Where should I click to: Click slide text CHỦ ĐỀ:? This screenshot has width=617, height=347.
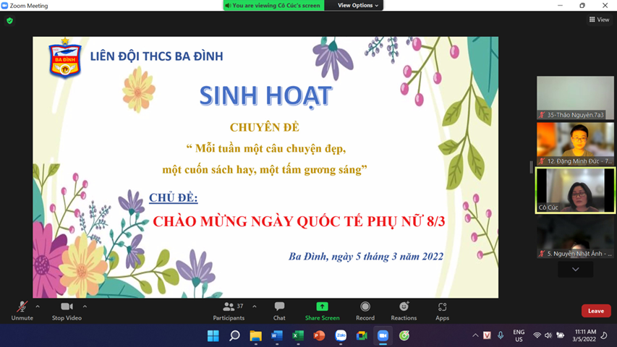pos(173,197)
